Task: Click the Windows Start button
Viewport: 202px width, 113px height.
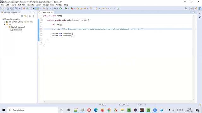Action: [3, 110]
